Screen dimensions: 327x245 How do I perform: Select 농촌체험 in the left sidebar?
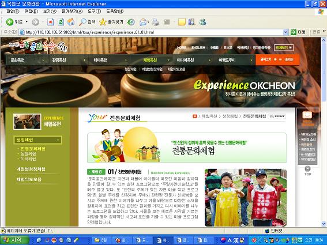(28, 154)
